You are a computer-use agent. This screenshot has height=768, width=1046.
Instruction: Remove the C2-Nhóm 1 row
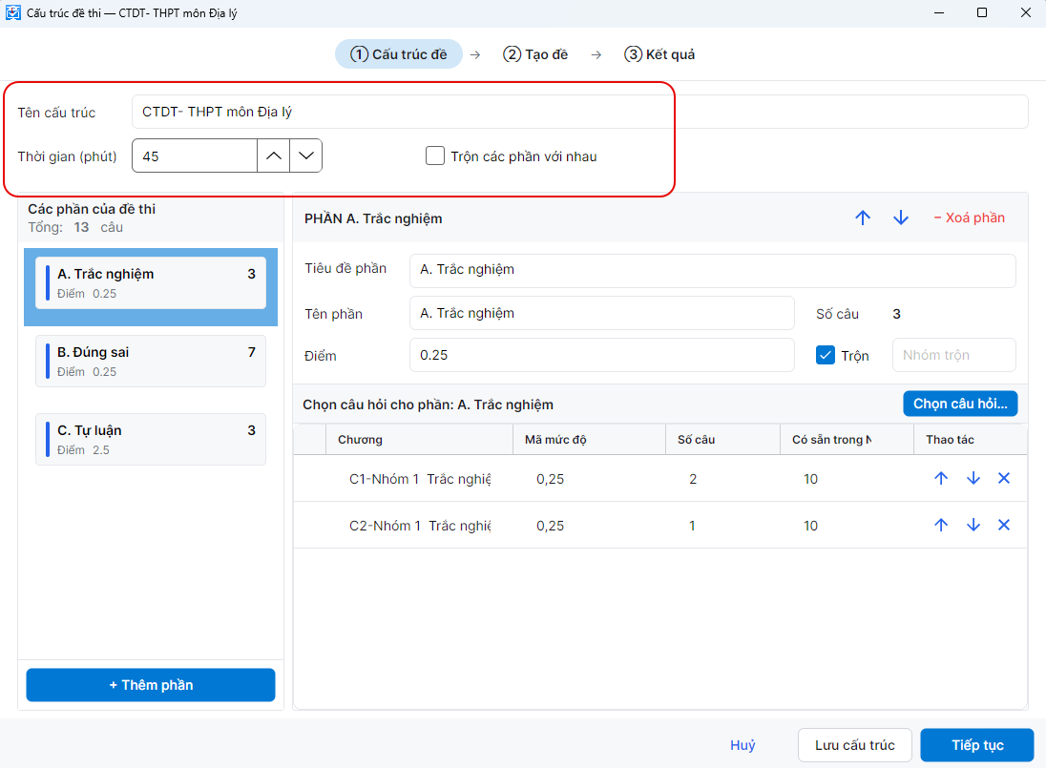(1004, 525)
